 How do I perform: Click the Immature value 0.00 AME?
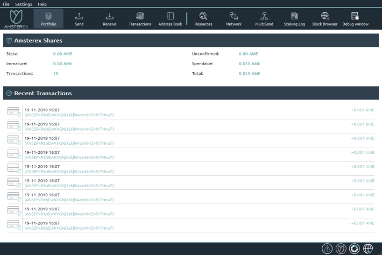(x=62, y=63)
